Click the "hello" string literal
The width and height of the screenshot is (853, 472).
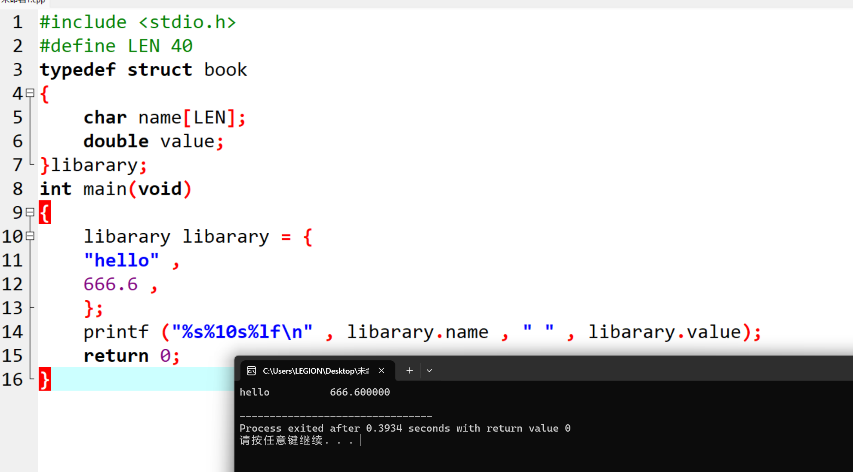coord(121,260)
